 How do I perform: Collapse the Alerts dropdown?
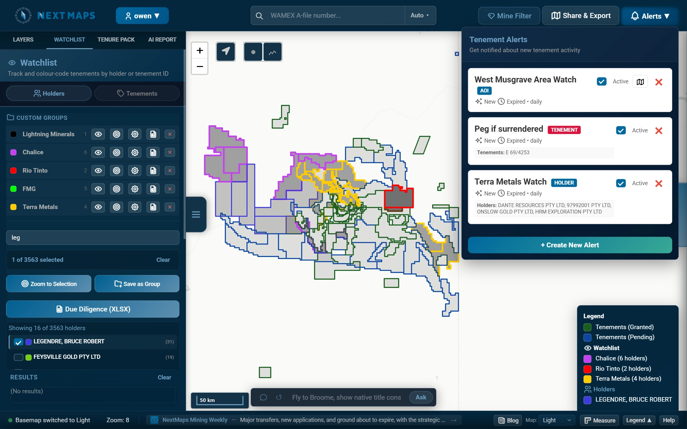click(650, 16)
